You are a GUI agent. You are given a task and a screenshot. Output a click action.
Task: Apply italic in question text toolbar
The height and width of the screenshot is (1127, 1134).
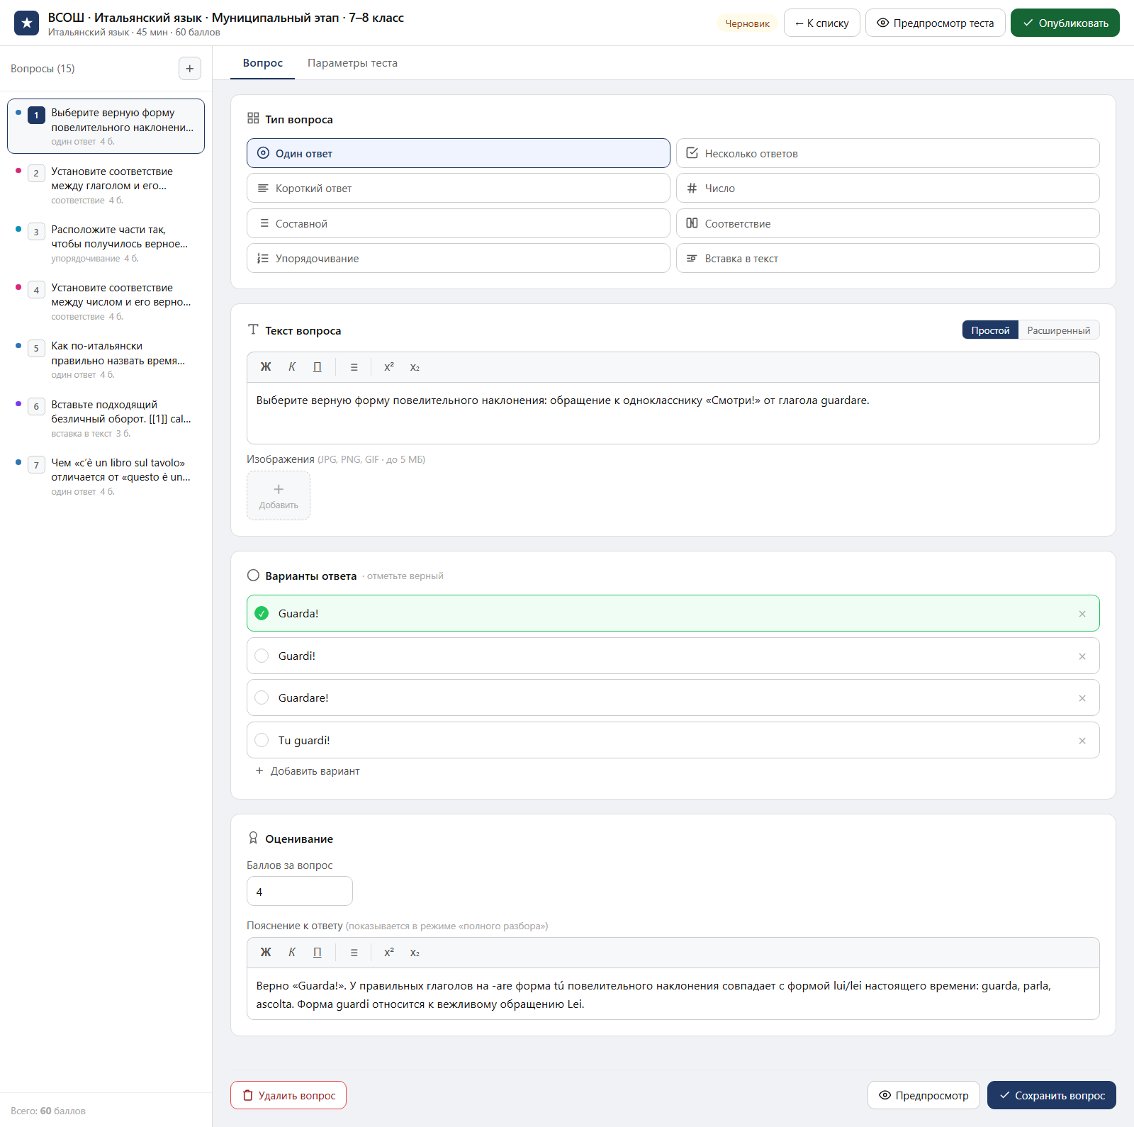(x=292, y=367)
